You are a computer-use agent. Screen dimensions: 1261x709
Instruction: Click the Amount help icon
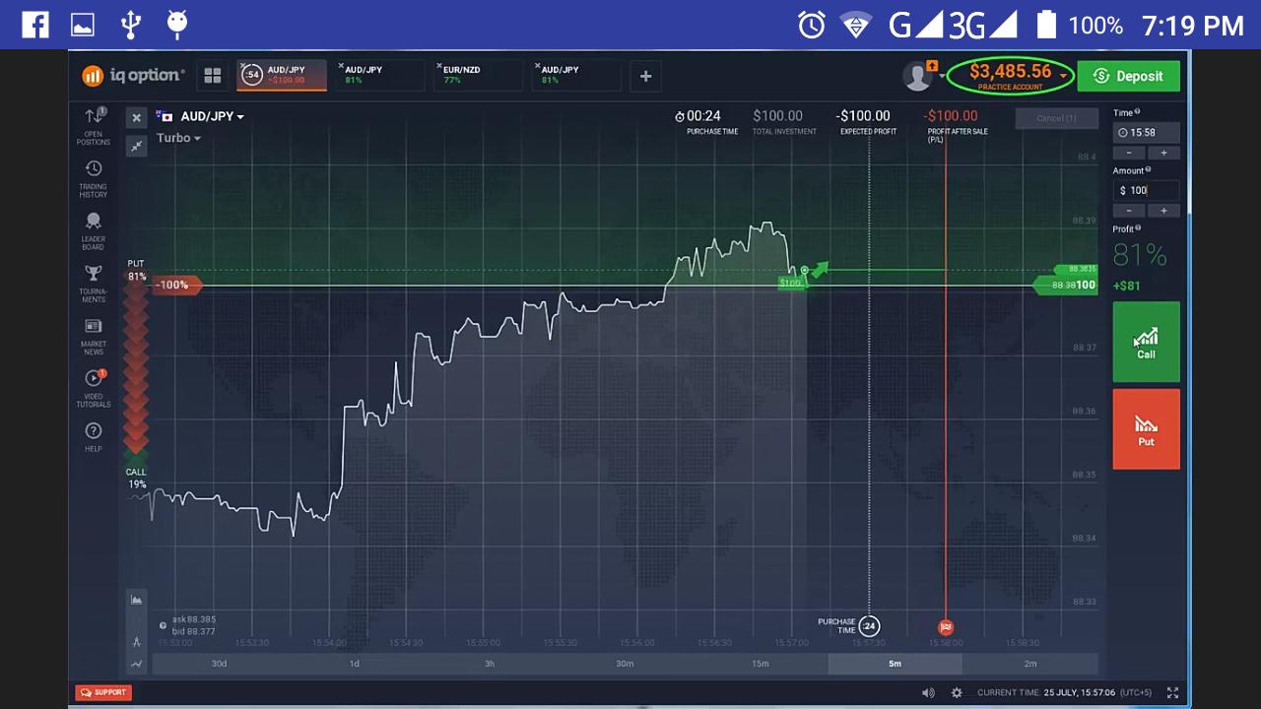pyautogui.click(x=1148, y=169)
